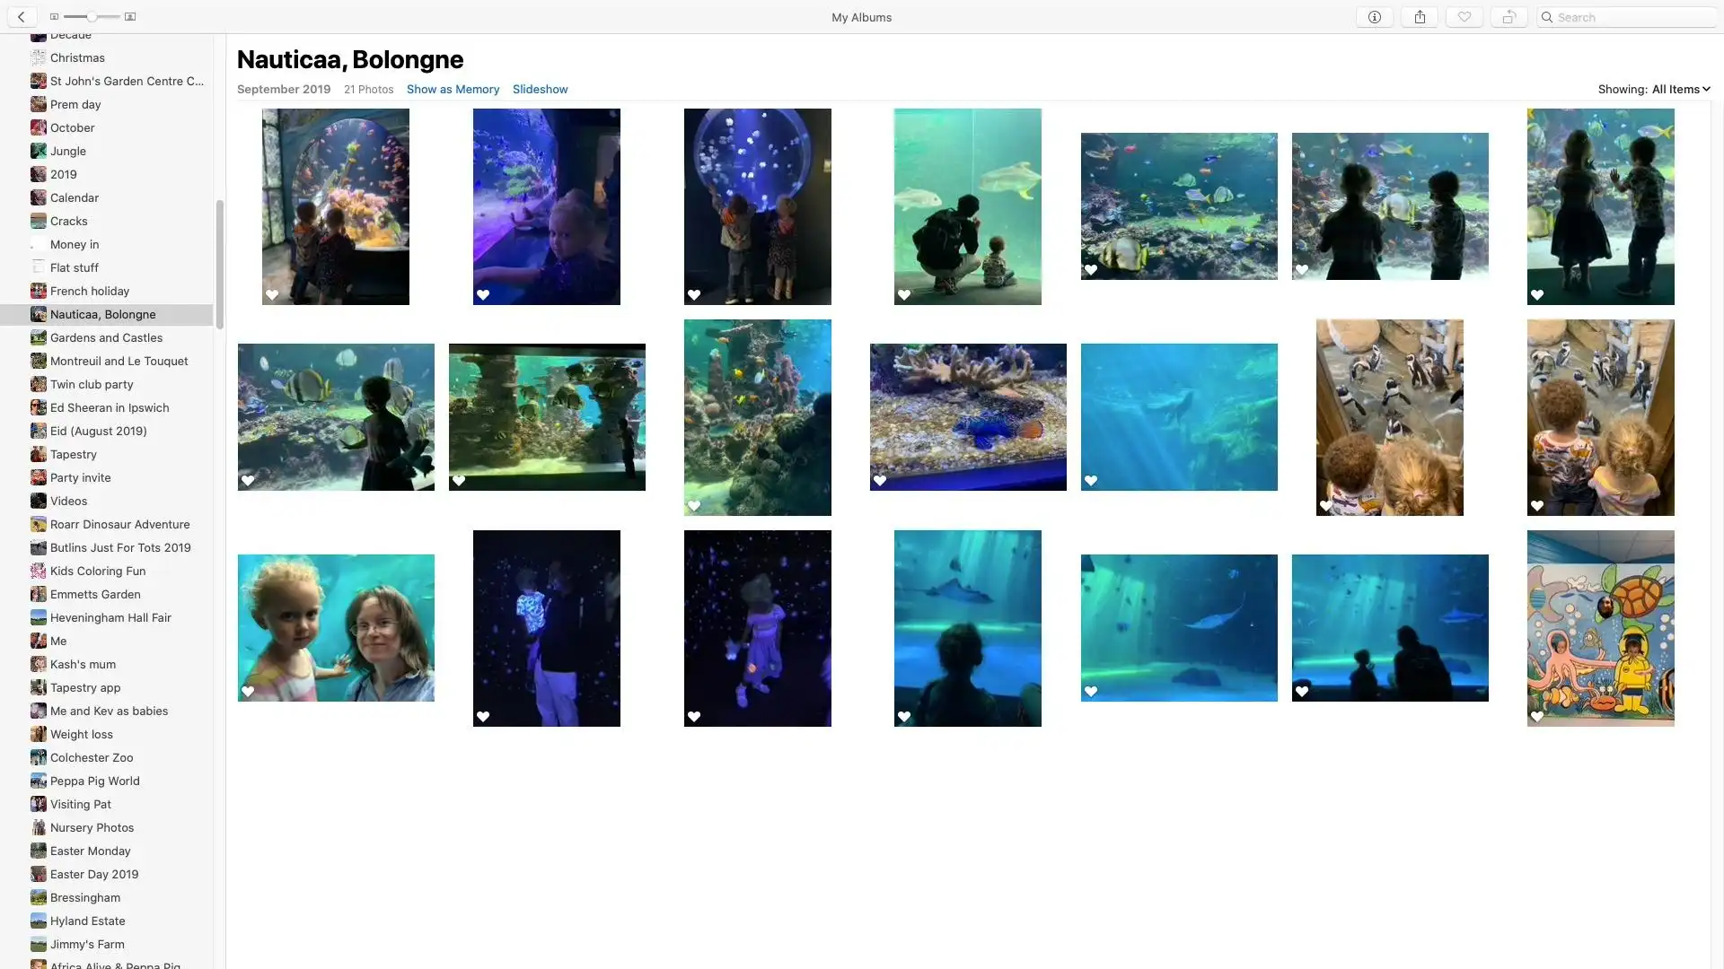Image resolution: width=1724 pixels, height=969 pixels.
Task: Select the Colchester Zoo album
Action: [92, 757]
